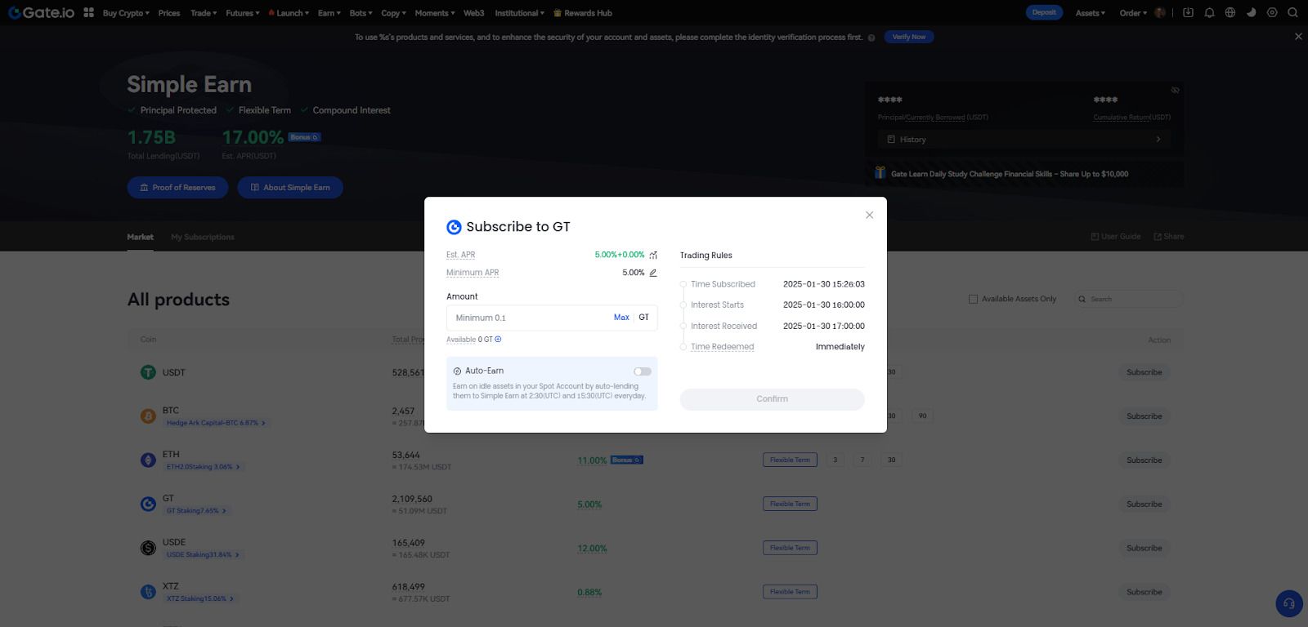Toggle balance visibility eye icon
1308x627 pixels.
(x=1175, y=90)
